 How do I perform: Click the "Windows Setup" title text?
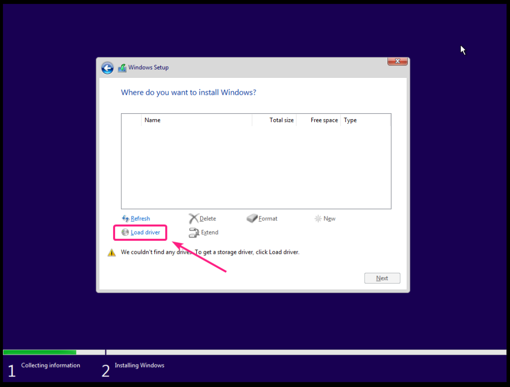click(x=148, y=67)
